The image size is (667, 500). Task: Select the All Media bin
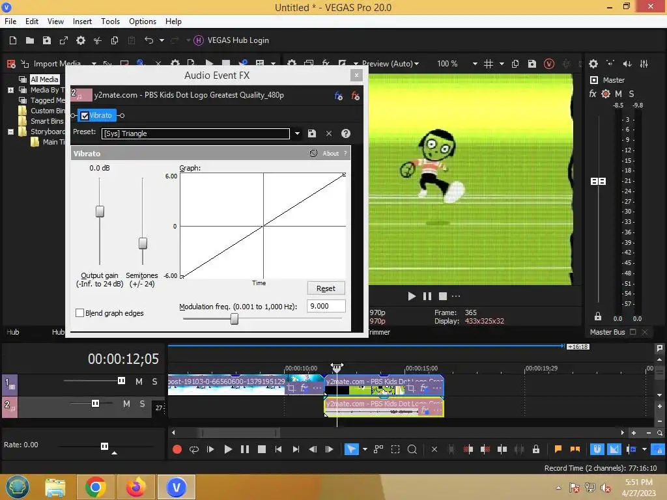coord(44,79)
